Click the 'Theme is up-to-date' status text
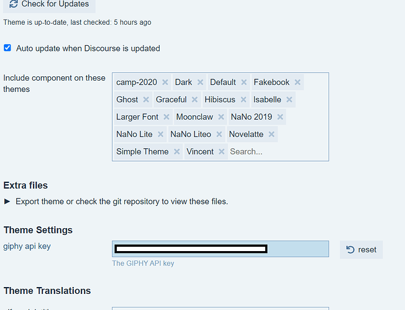The width and height of the screenshot is (405, 310). click(x=77, y=22)
